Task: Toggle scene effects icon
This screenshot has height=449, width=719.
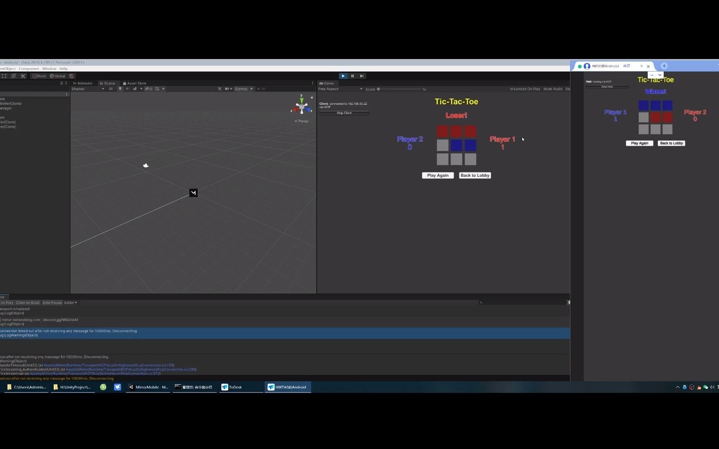Action: pos(135,89)
